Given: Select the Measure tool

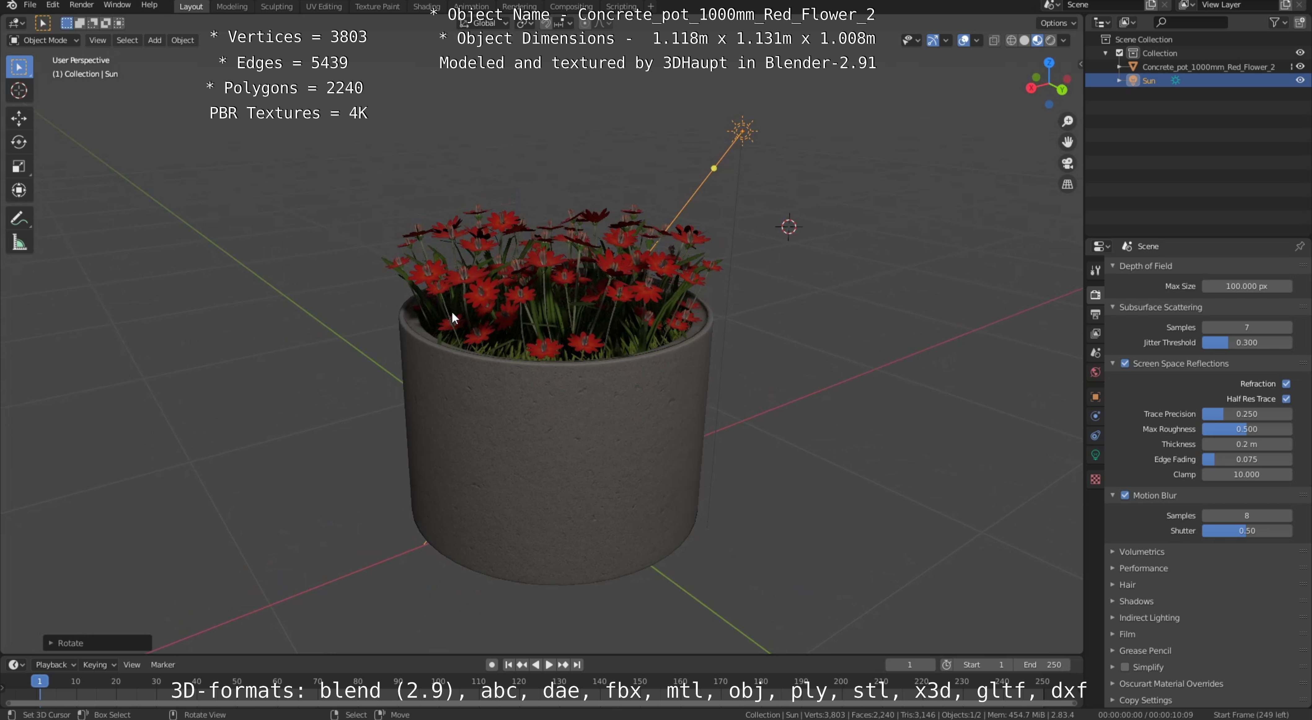Looking at the screenshot, I should pos(19,243).
